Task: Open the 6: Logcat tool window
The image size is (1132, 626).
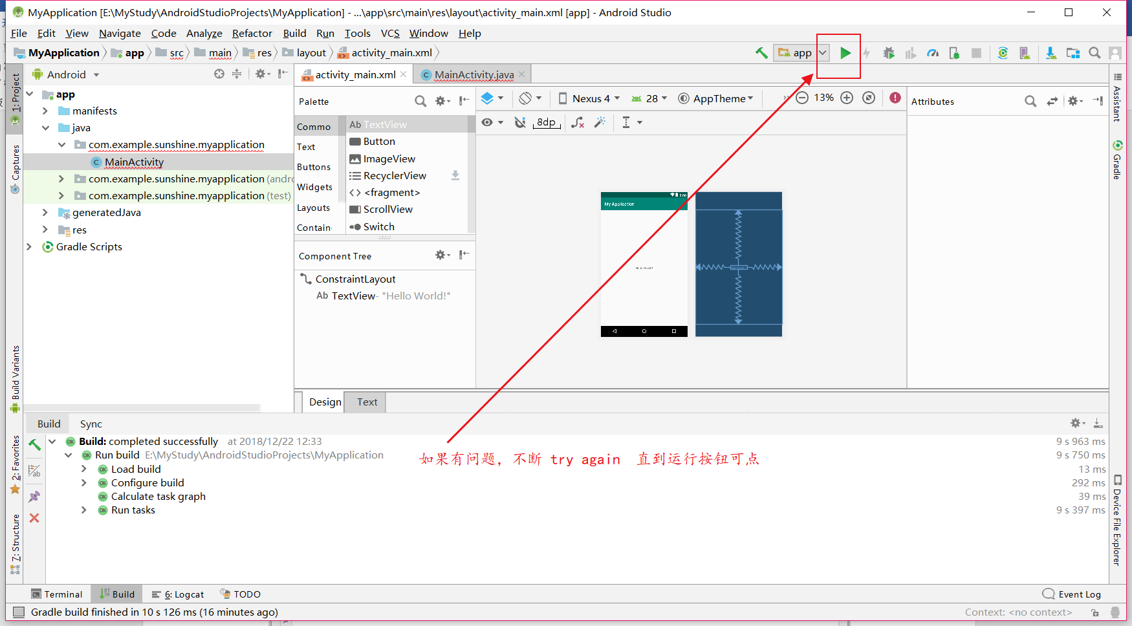Action: pyautogui.click(x=177, y=594)
